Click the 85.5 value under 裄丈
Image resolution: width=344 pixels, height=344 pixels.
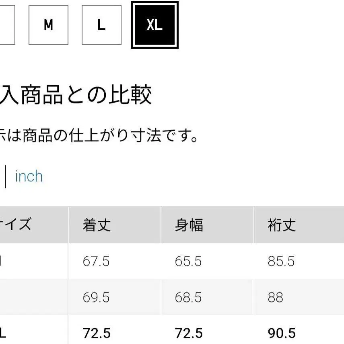pyautogui.click(x=281, y=262)
